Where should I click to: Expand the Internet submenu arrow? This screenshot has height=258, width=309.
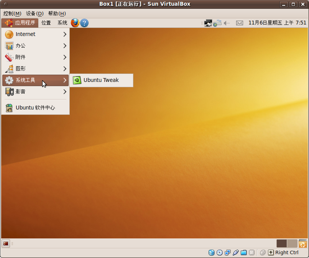pos(65,34)
